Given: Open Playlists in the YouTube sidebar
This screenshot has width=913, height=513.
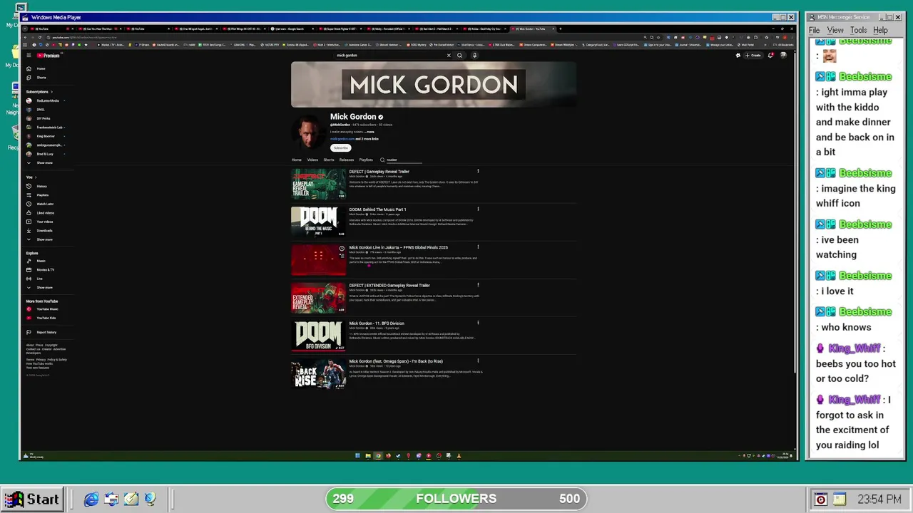Looking at the screenshot, I should tap(43, 195).
